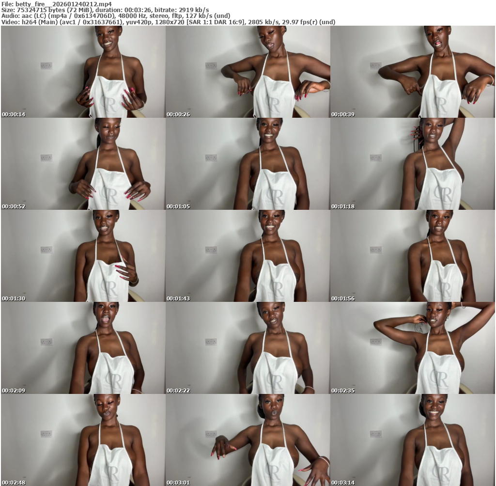
Task: Choose the thumbnail stamped 00:02:35
Action: 413,348
